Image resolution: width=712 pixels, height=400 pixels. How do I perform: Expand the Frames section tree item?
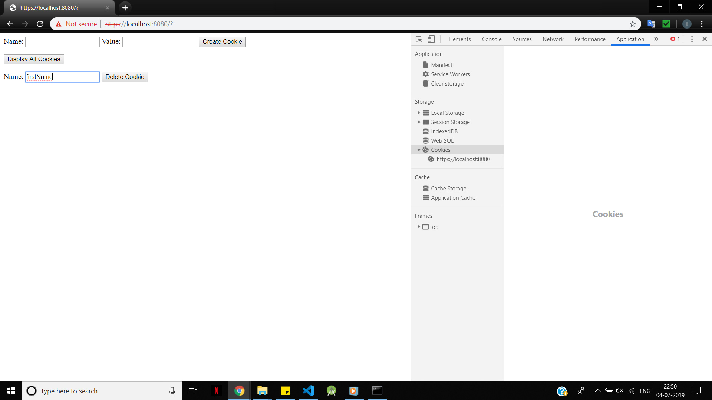419,226
